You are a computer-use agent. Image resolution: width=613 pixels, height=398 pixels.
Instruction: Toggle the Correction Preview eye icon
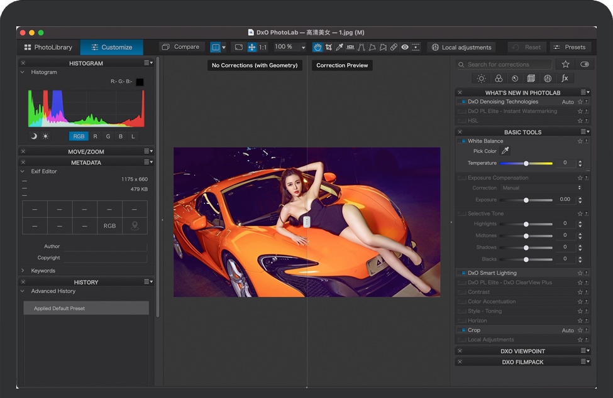pyautogui.click(x=405, y=47)
